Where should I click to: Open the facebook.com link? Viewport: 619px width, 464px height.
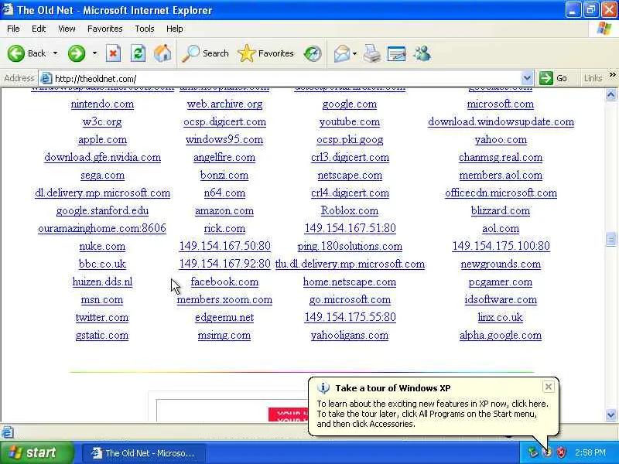pyautogui.click(x=224, y=281)
